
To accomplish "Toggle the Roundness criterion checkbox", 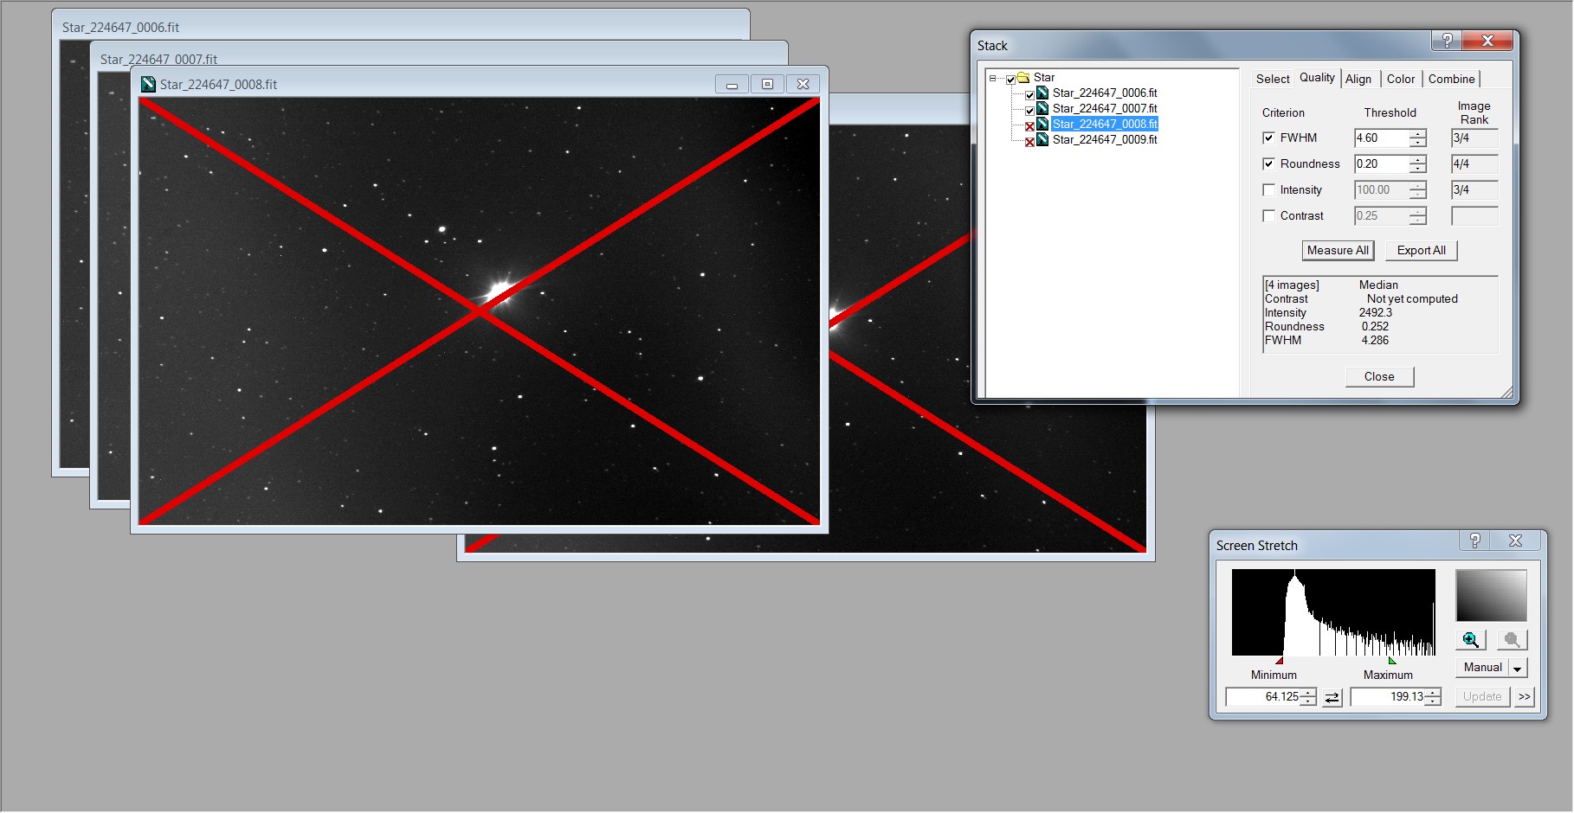I will [x=1269, y=163].
